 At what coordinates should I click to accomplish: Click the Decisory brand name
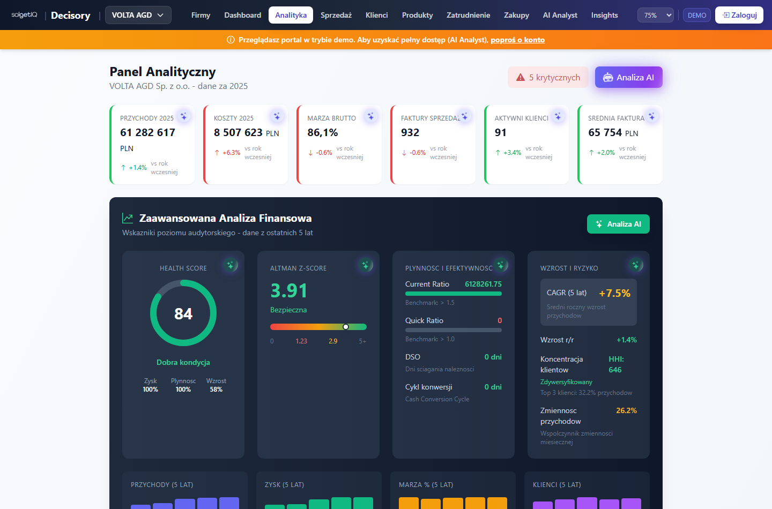coord(71,15)
